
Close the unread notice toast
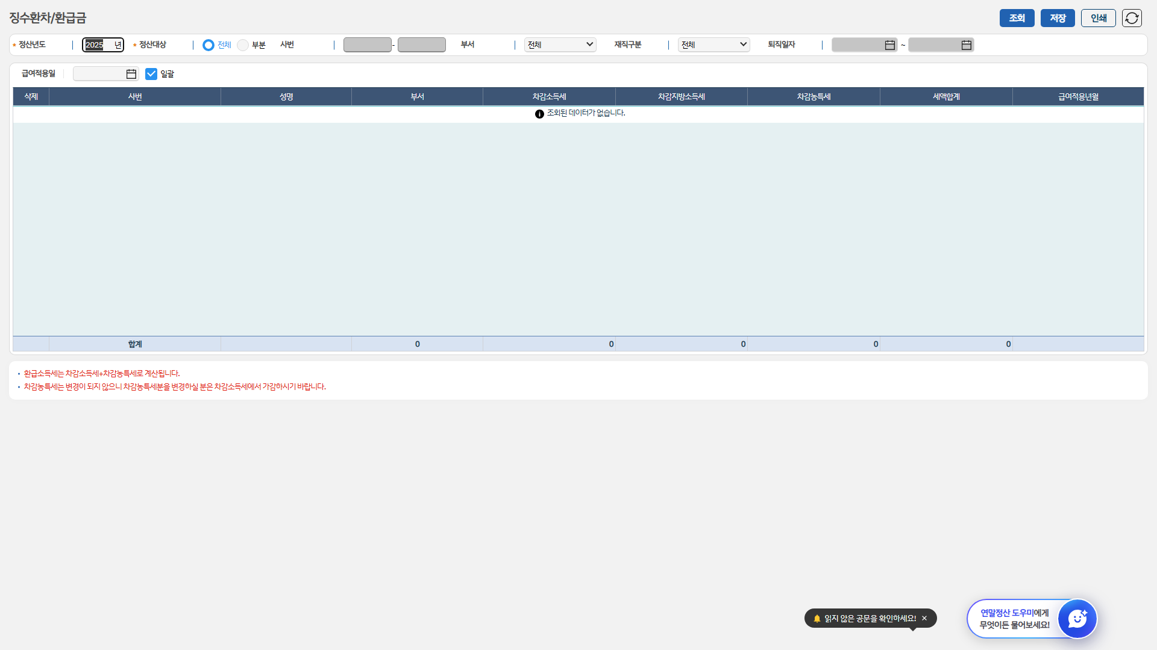point(924,618)
